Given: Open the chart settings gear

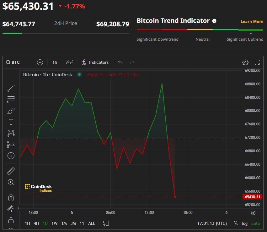Looking at the screenshot, I should 245,62.
